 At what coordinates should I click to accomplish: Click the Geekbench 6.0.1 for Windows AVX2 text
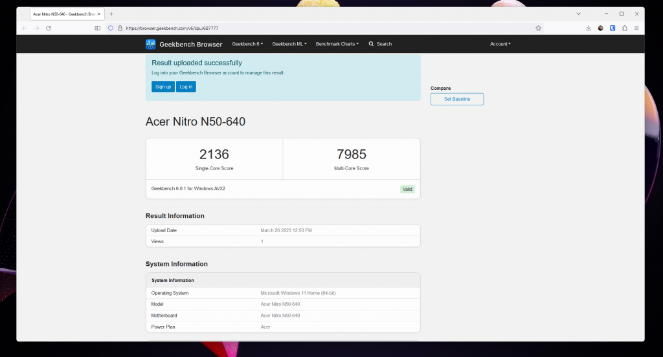188,188
